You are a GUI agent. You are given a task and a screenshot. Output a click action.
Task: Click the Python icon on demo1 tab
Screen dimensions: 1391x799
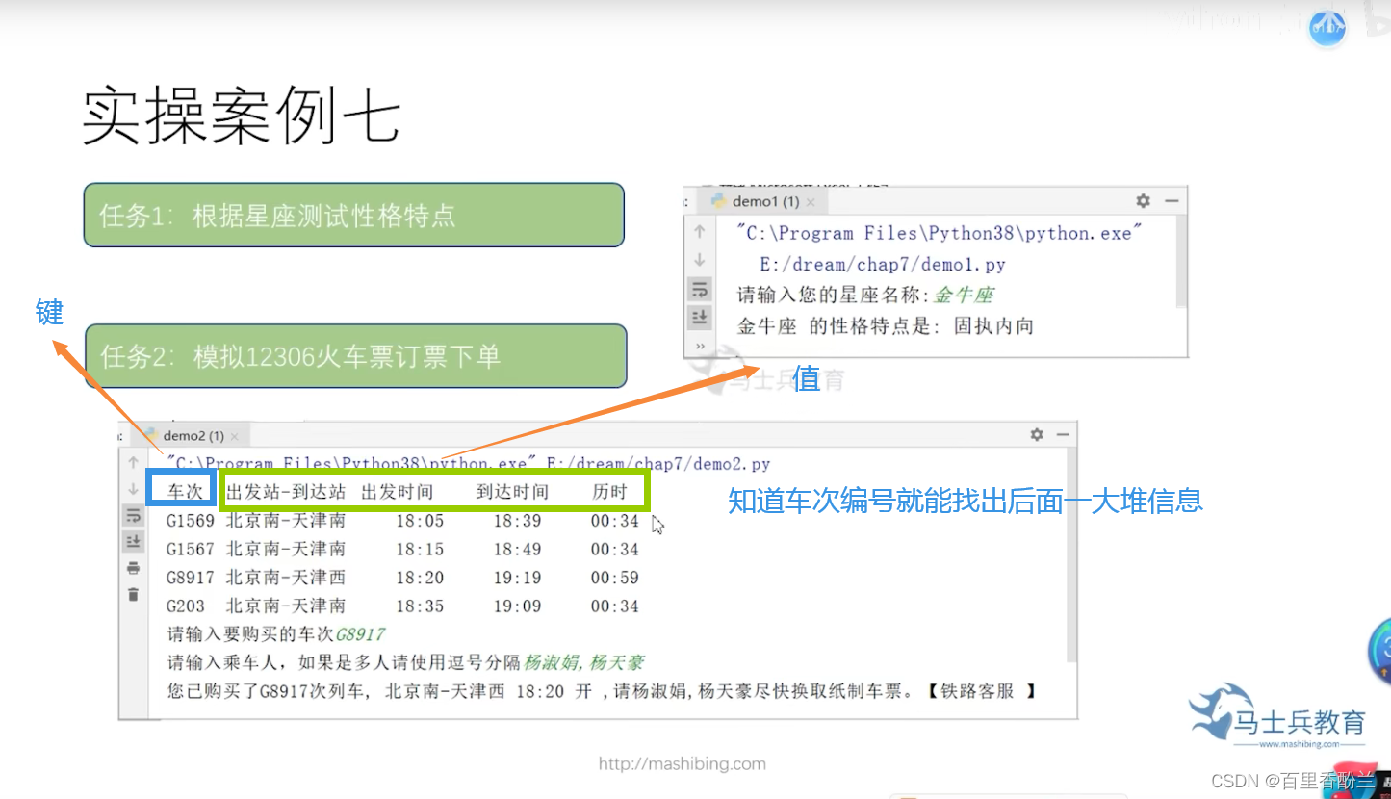pos(718,201)
